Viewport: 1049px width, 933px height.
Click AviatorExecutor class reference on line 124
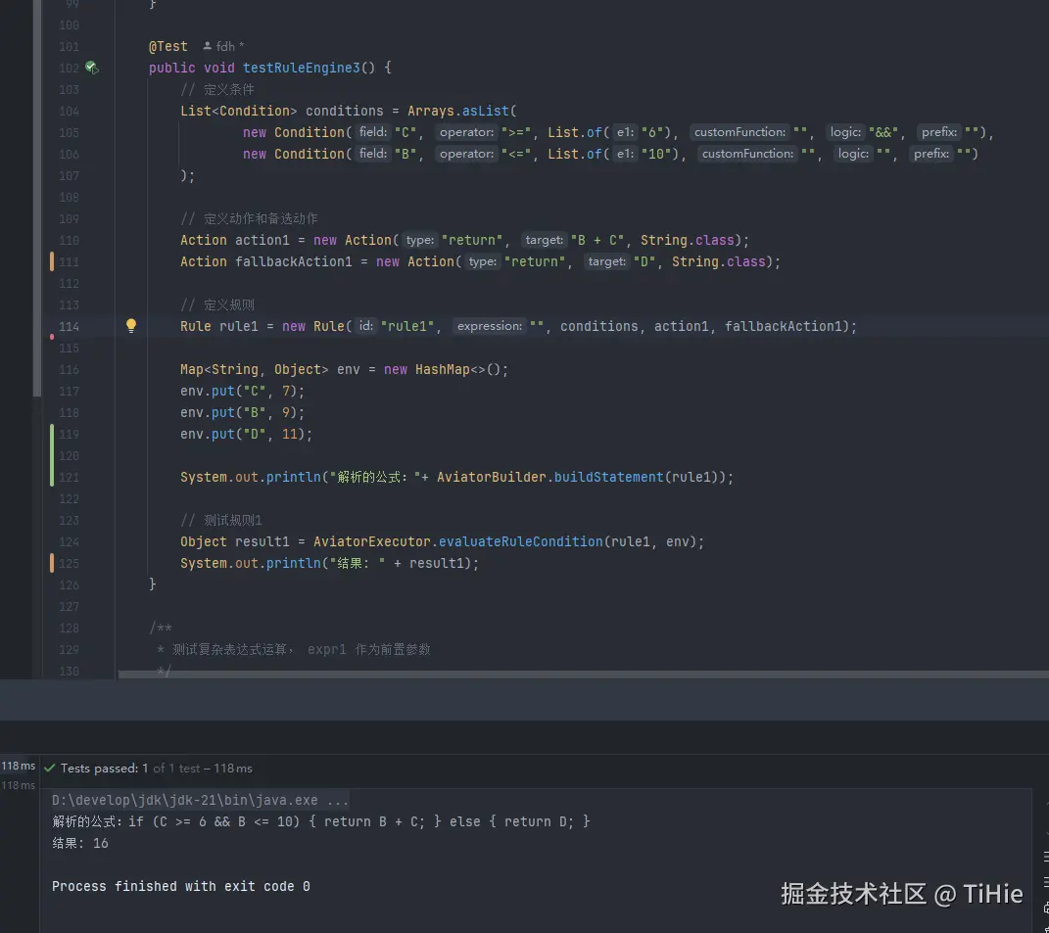(372, 541)
